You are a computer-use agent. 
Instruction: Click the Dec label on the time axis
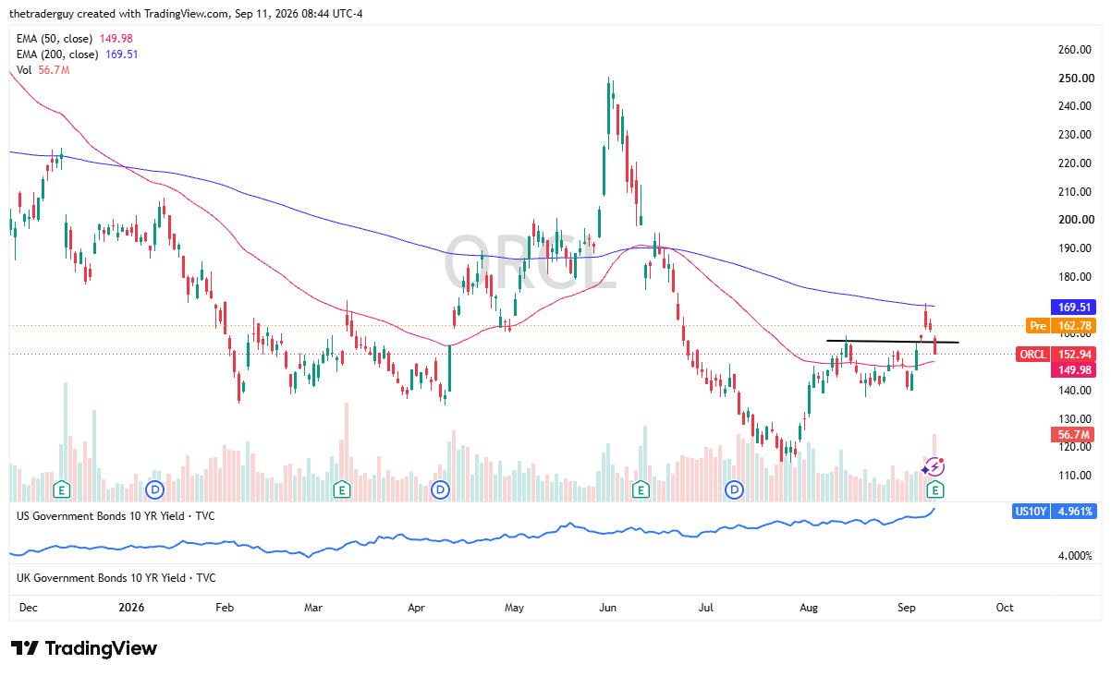[29, 608]
